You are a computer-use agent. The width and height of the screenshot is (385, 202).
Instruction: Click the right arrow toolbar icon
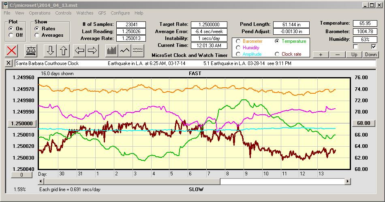(92, 50)
